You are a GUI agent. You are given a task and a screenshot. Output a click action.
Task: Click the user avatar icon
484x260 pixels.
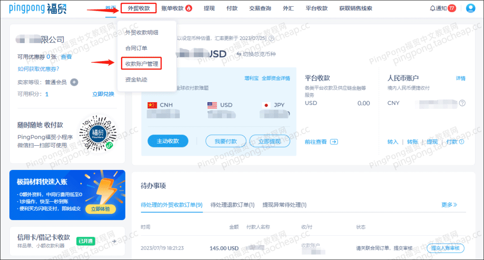471,8
